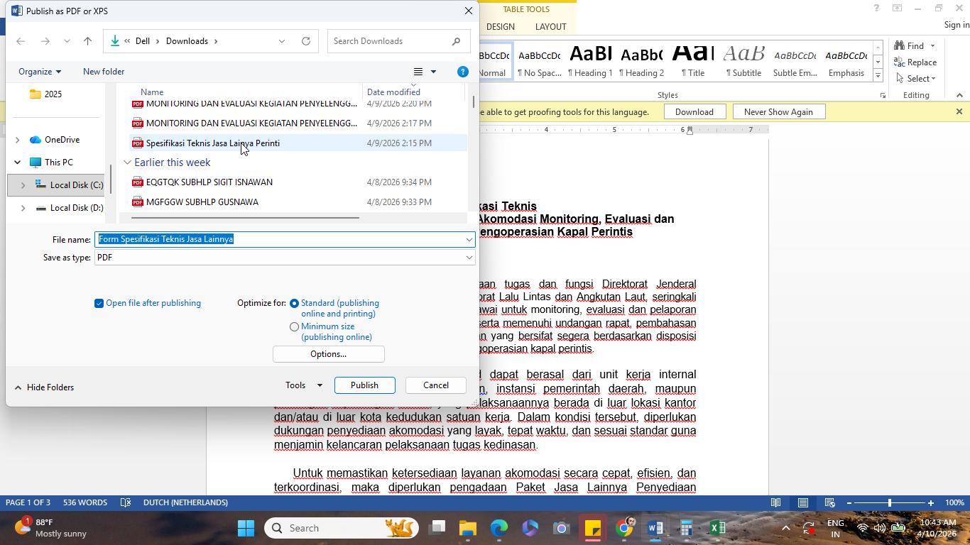Open the Tools dropdown menu
Screen dimensions: 970x545
pyautogui.click(x=304, y=385)
